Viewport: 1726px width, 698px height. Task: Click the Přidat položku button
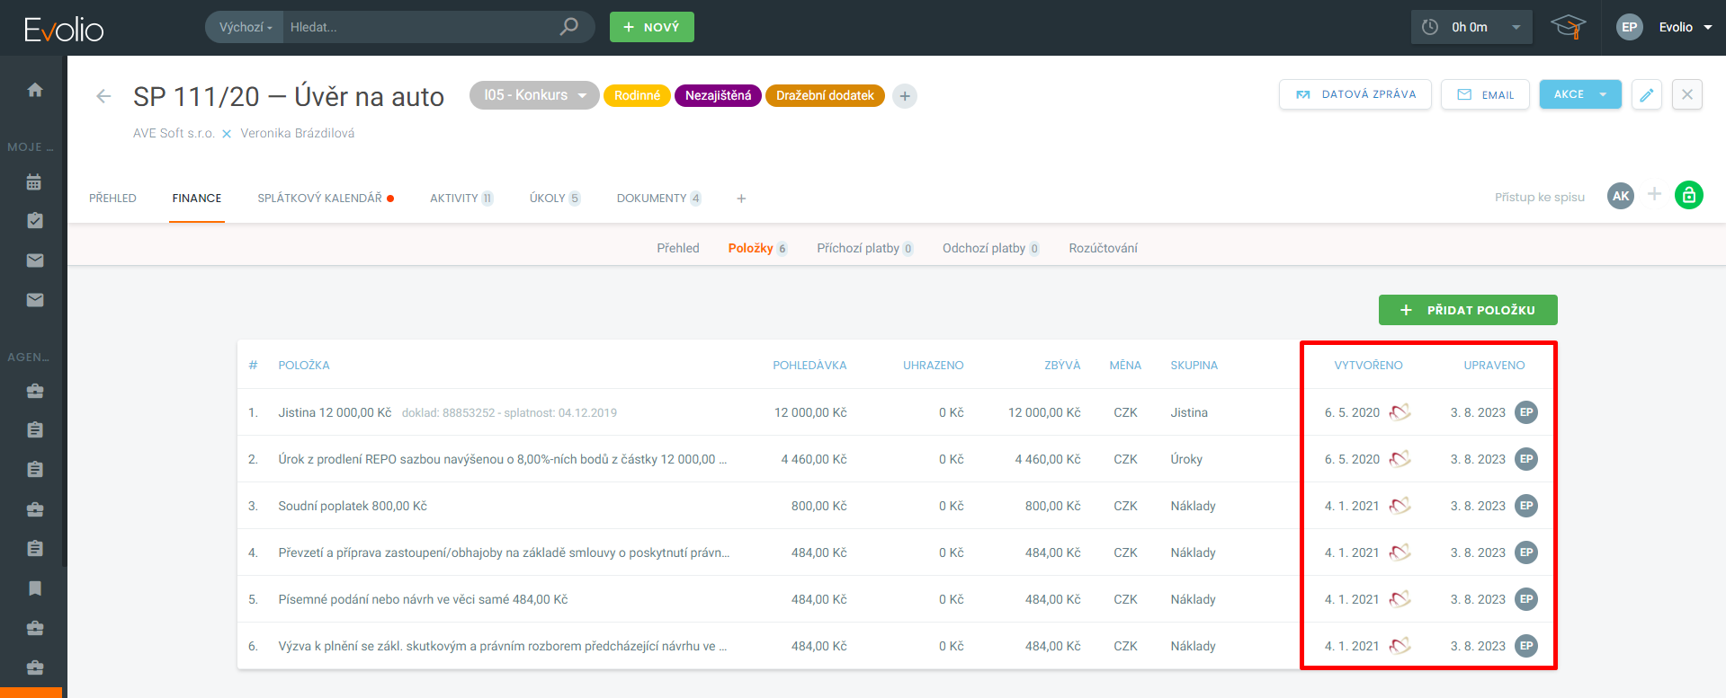(x=1467, y=310)
